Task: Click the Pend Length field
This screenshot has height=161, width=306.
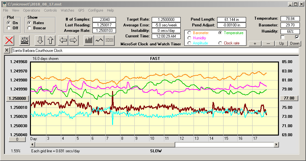Action: tap(232, 20)
